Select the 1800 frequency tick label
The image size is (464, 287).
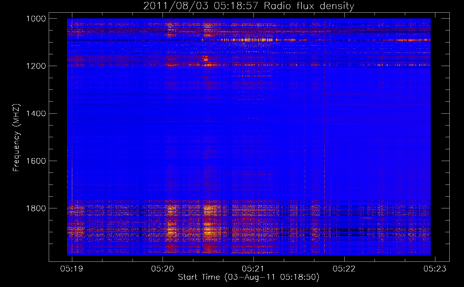[36, 208]
